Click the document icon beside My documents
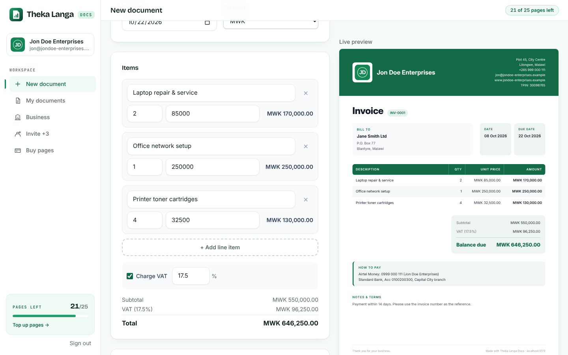Screen dimensions: 568x355 click(18, 101)
